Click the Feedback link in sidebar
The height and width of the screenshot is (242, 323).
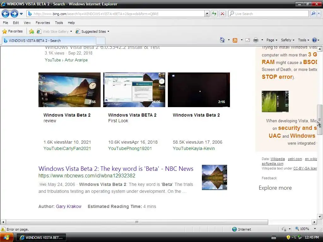click(269, 178)
